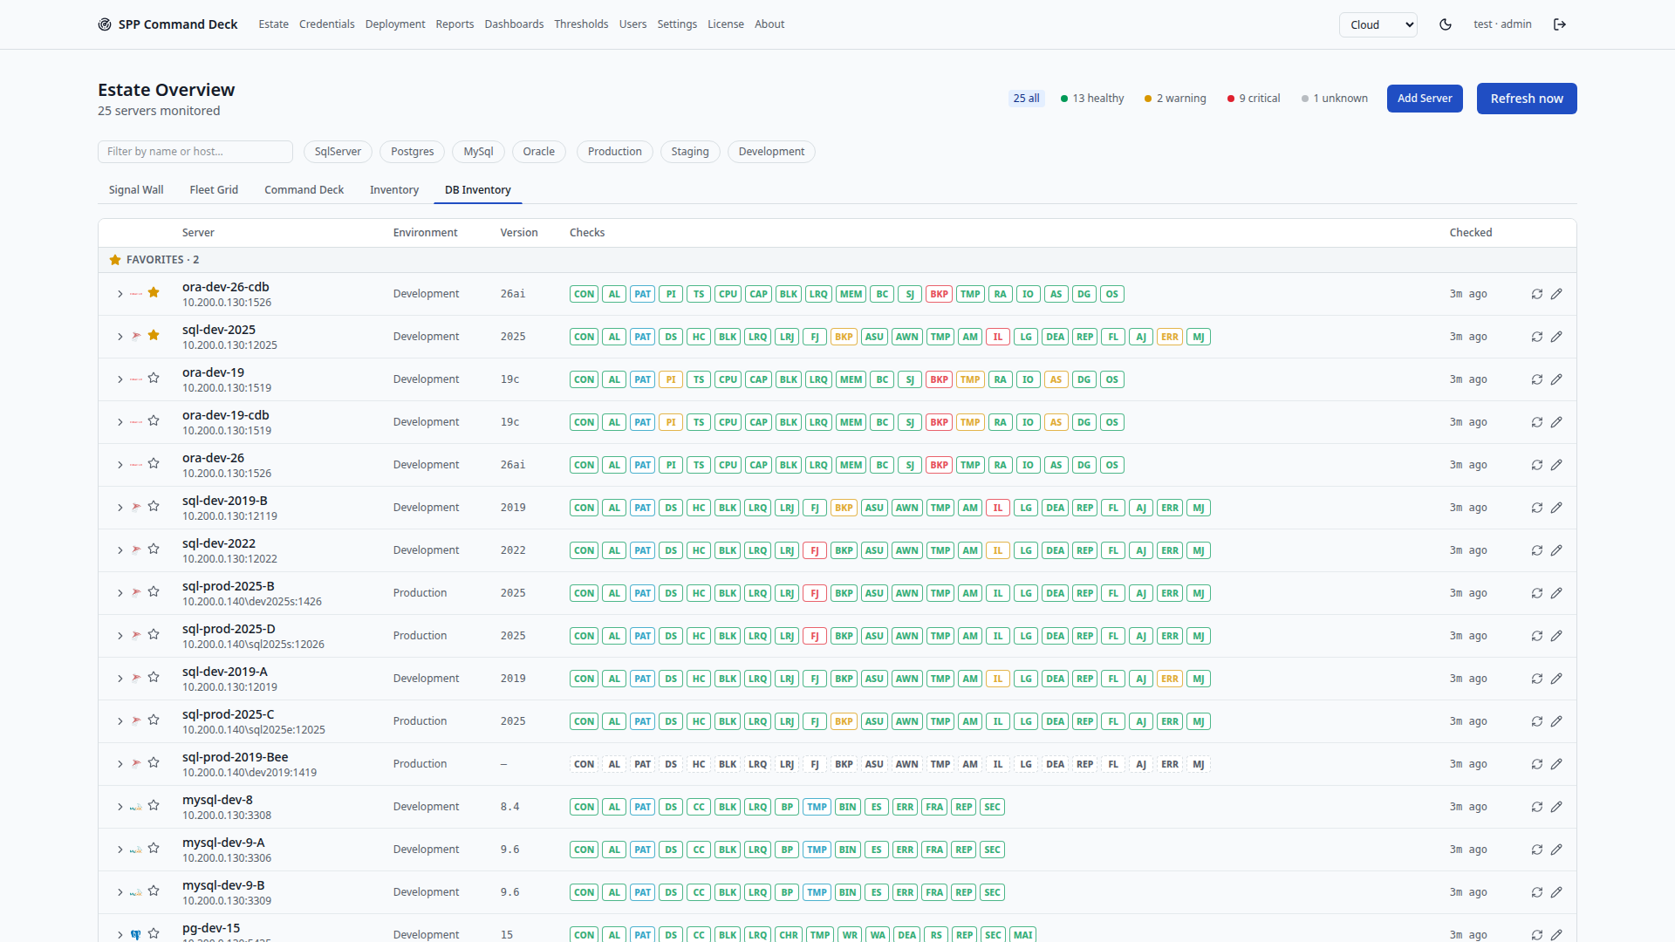Refresh the sql-prod-2025-C row
The width and height of the screenshot is (1675, 942).
pos(1537,721)
